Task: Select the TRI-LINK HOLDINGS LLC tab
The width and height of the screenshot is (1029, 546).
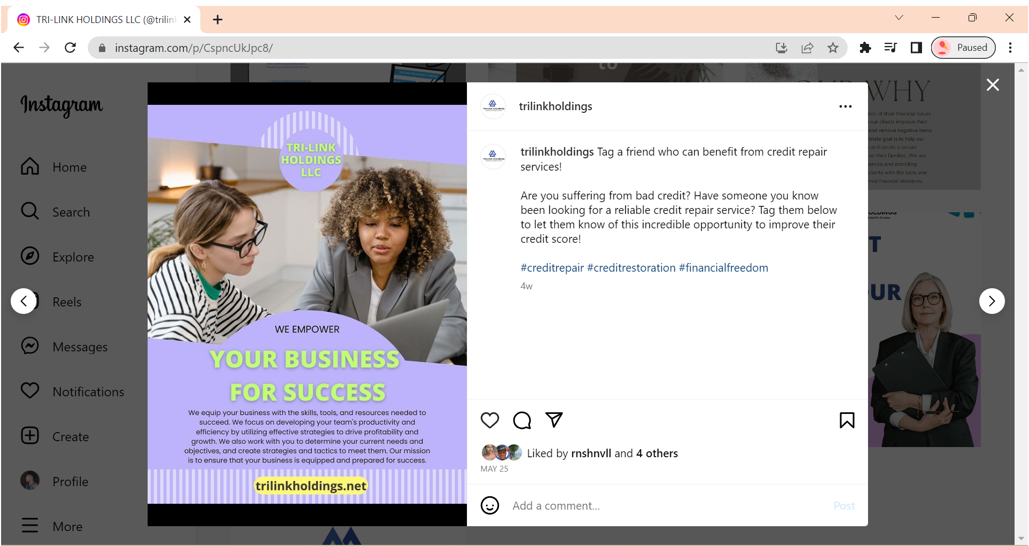Action: [x=104, y=20]
